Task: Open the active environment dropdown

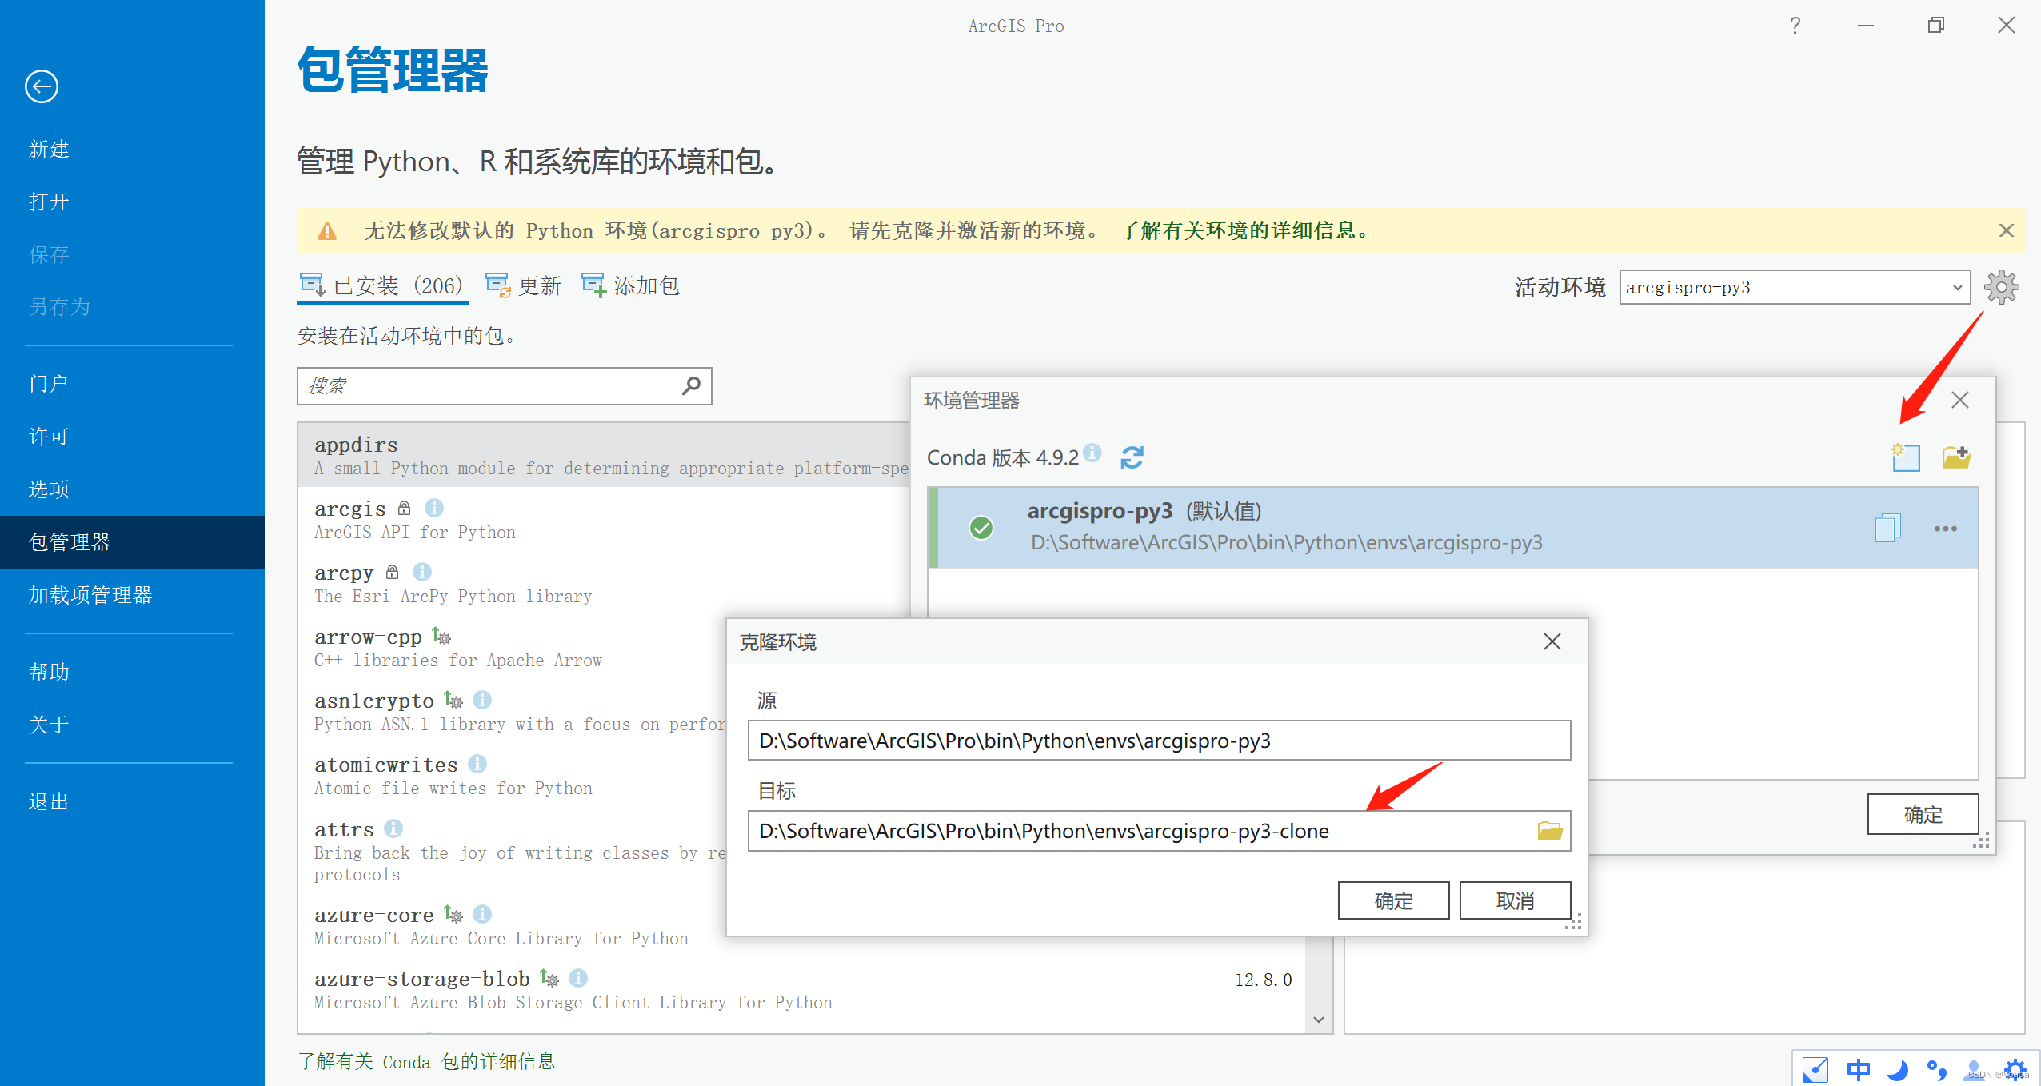Action: 1956,288
